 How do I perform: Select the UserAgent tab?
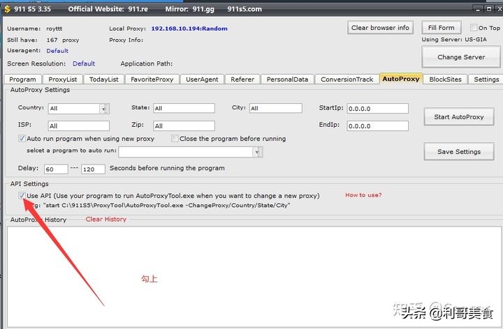pos(203,79)
